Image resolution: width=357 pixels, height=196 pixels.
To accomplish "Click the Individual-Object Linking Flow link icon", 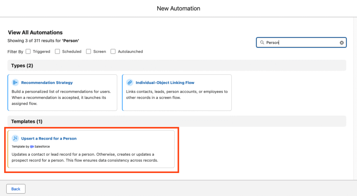I will (130, 83).
